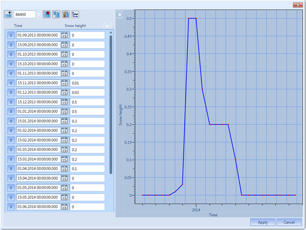The image size is (306, 230).
Task: Delete the 01.05.2014 row
Action: coord(11,188)
